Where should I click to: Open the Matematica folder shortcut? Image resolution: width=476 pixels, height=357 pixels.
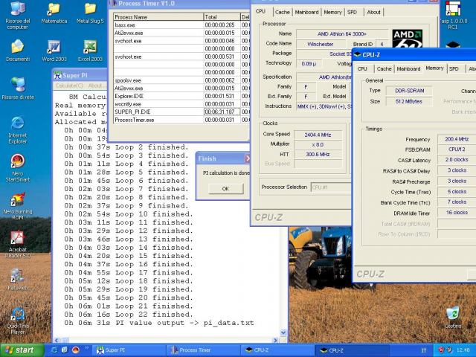click(x=54, y=13)
